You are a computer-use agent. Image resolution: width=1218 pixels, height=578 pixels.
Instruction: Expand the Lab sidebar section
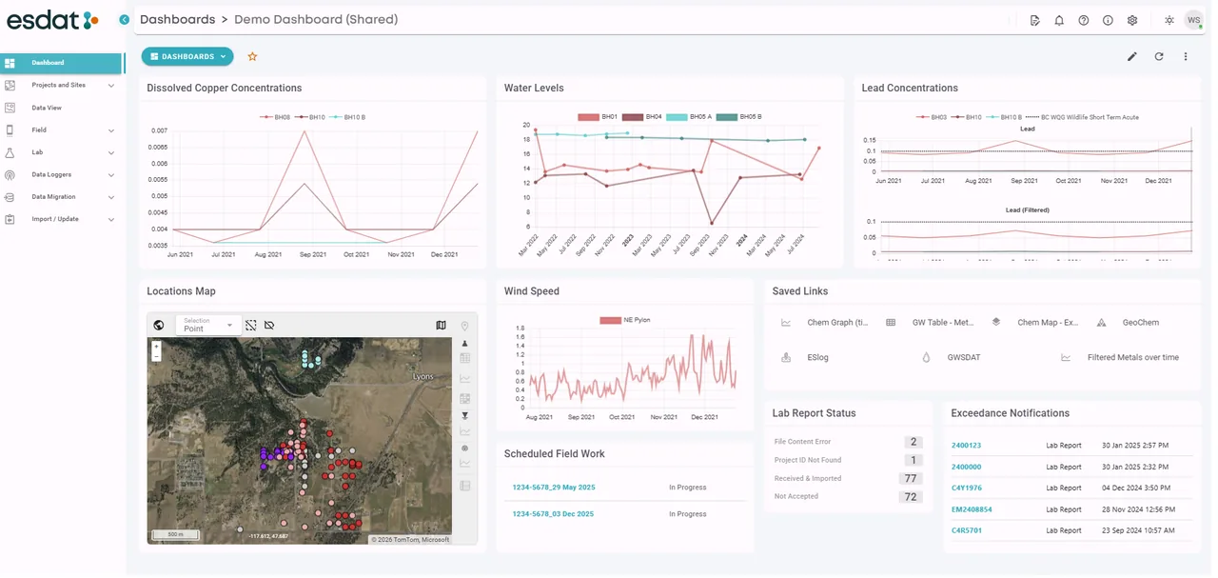(63, 152)
